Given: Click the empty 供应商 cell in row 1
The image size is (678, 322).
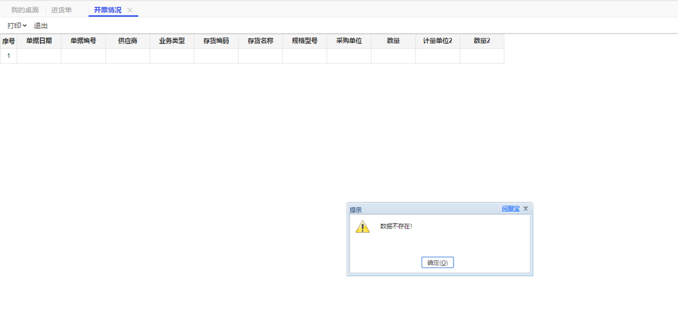Looking at the screenshot, I should [128, 56].
